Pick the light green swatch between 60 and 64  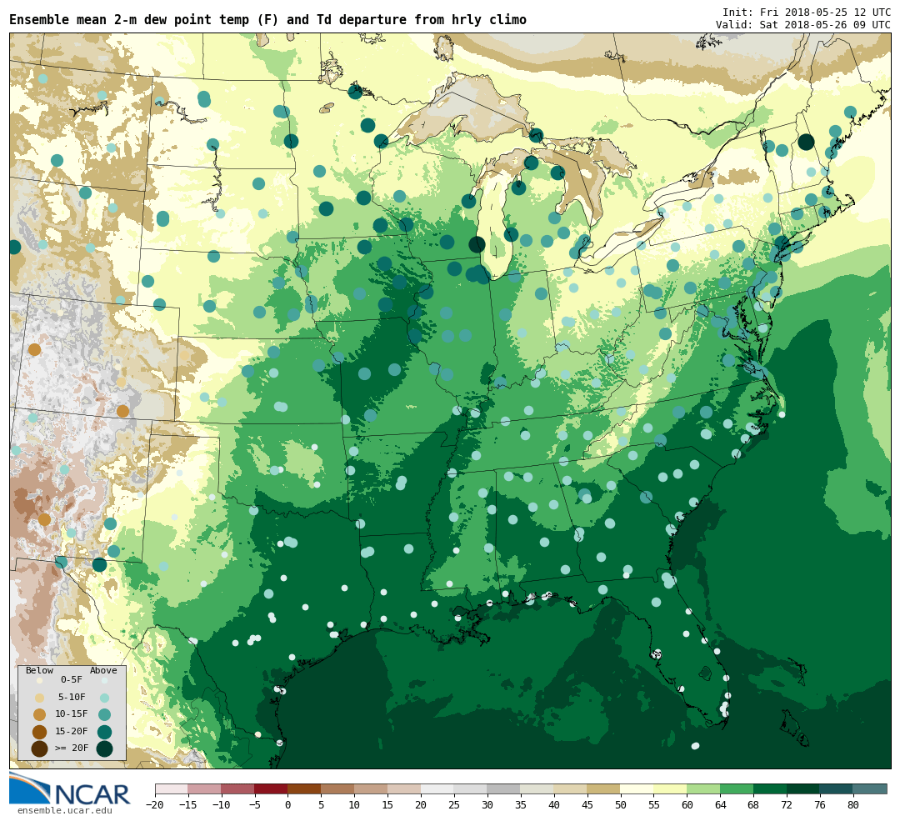coord(704,788)
